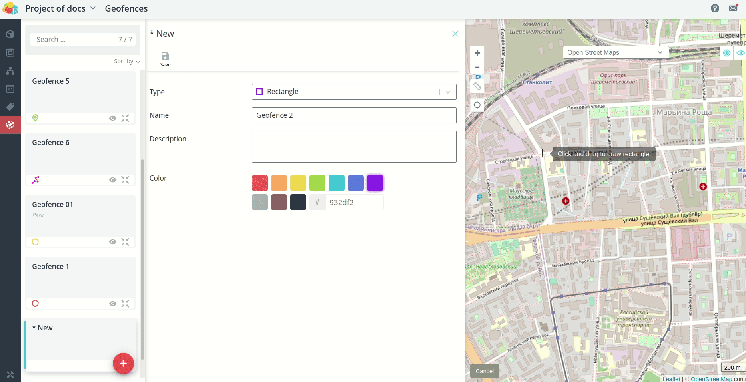Screen dimensions: 746x382
Task: Open the Sort by dropdown
Action: click(127, 61)
